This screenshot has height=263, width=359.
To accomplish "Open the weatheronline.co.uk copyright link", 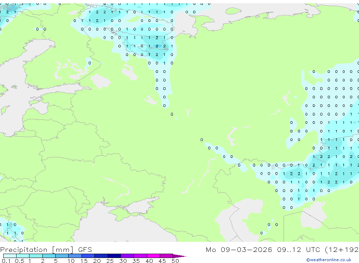I will tap(328, 260).
